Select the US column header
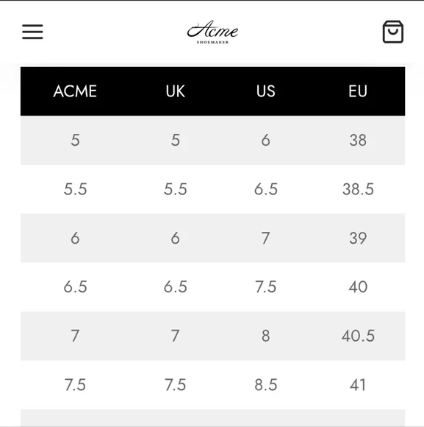This screenshot has width=424, height=427. click(265, 91)
